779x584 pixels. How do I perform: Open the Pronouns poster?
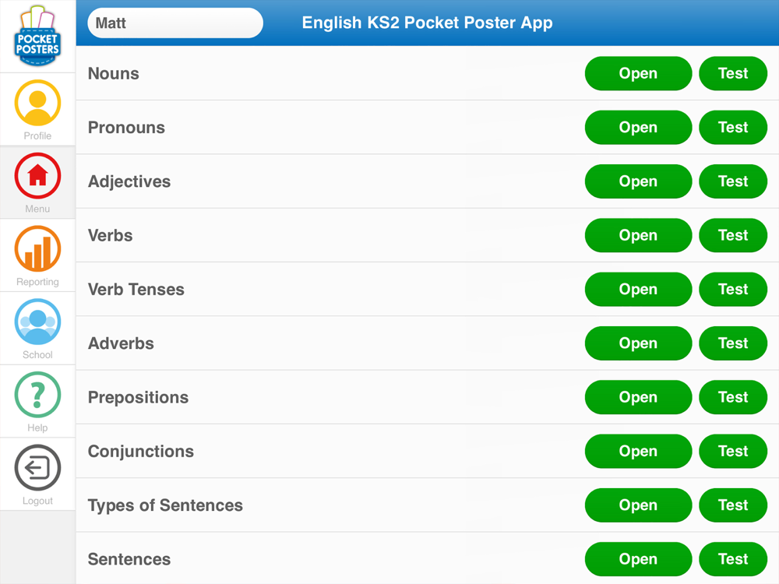[x=639, y=128]
